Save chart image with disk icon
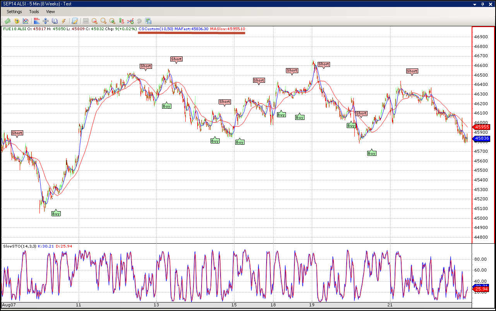Image resolution: width=496 pixels, height=311 pixels. click(148, 21)
